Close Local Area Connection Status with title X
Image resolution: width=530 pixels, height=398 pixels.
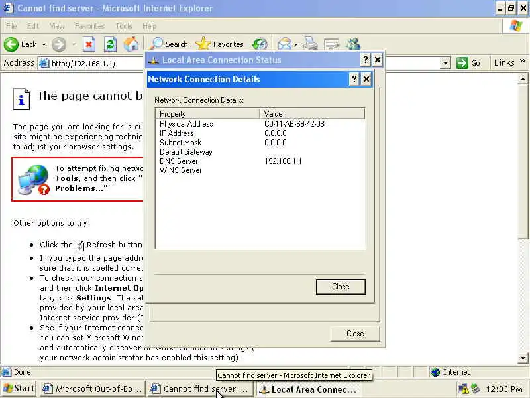(x=378, y=60)
